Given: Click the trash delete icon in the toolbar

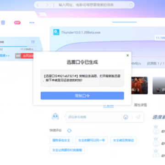Looking at the screenshot, I should pyautogui.click(x=3, y=22).
